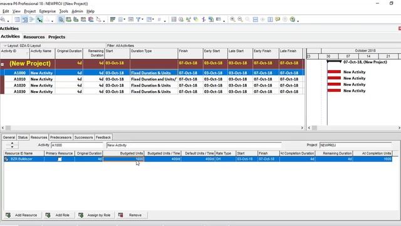Open the Table Font and Row icon

(131, 19)
